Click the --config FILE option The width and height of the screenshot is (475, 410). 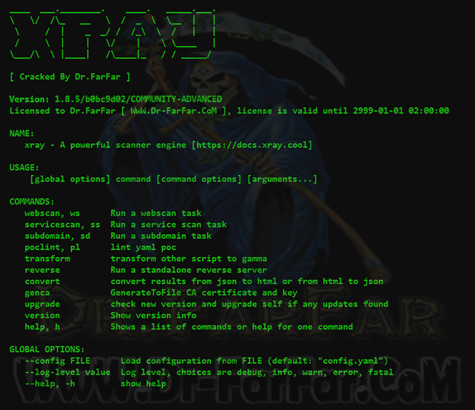[x=57, y=361]
